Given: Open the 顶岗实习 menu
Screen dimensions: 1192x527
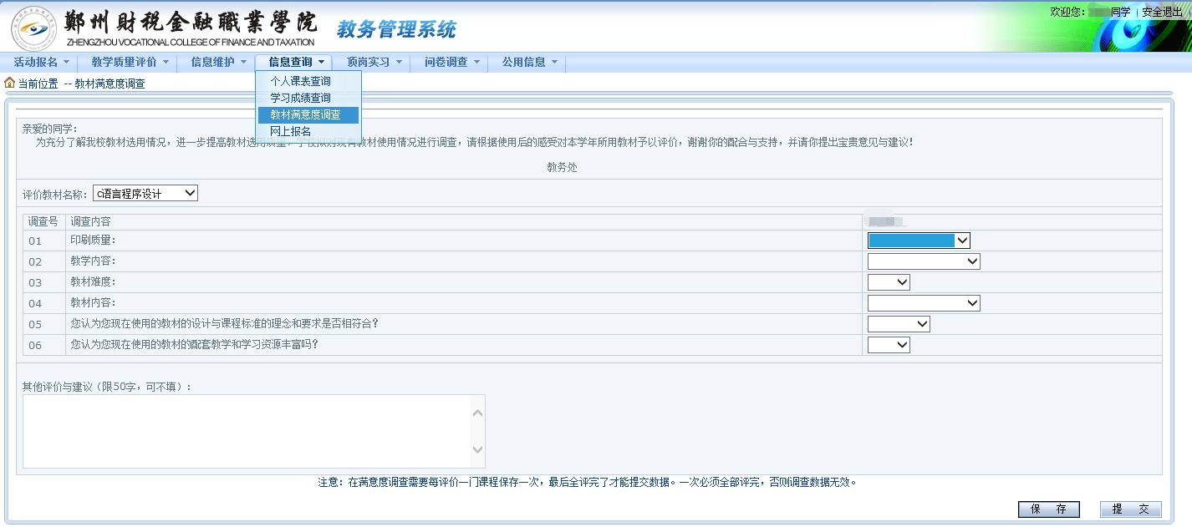Looking at the screenshot, I should (374, 63).
